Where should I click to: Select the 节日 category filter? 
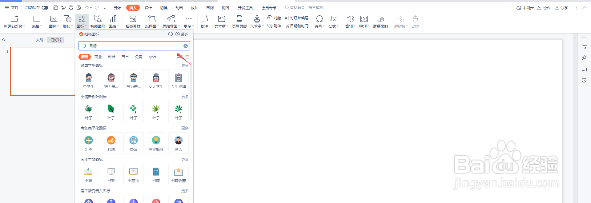(125, 57)
